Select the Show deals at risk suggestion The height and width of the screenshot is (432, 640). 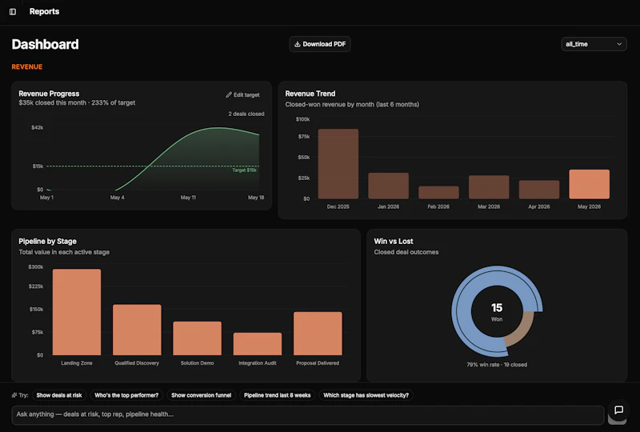tap(59, 395)
